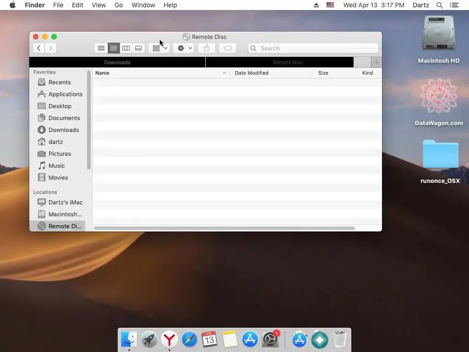Viewport: 469px width, 352px height.
Task: Switch Finder to list view
Action: click(x=114, y=48)
